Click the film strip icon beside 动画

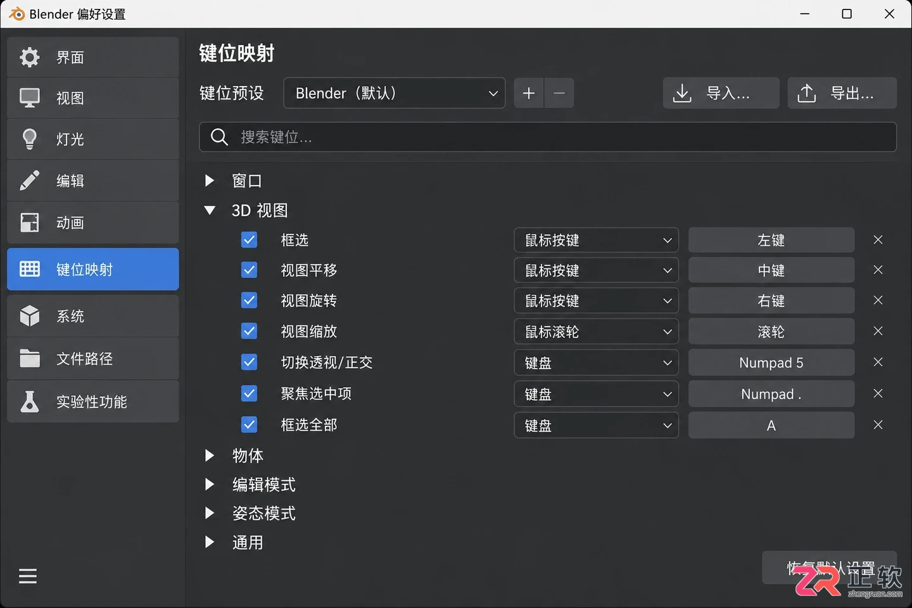[x=29, y=222]
